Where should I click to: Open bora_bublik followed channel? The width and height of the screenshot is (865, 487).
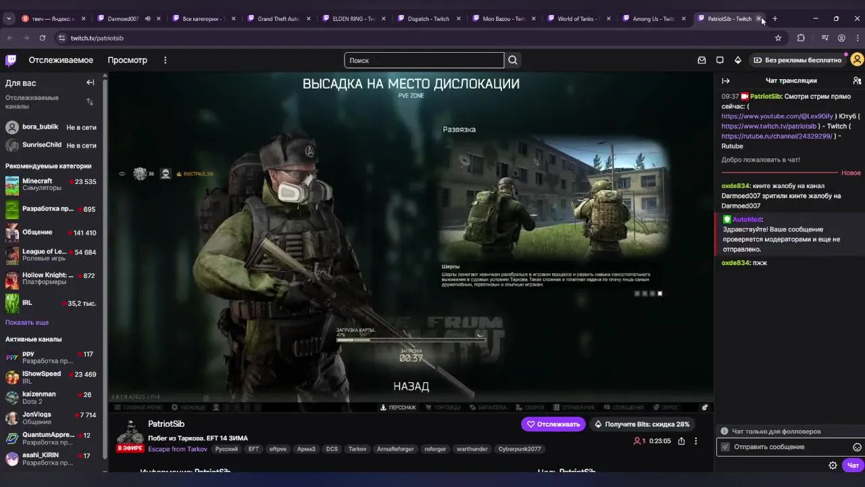[x=51, y=127]
